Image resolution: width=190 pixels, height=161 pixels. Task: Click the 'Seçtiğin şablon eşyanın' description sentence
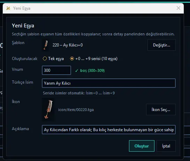click(93, 34)
